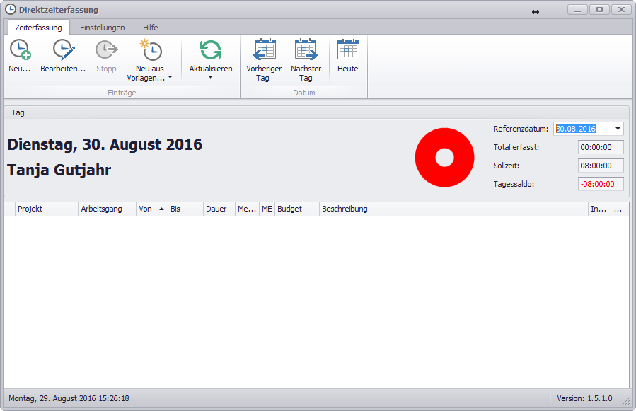
Task: Click the Neu entry clock icon
Action: click(20, 50)
